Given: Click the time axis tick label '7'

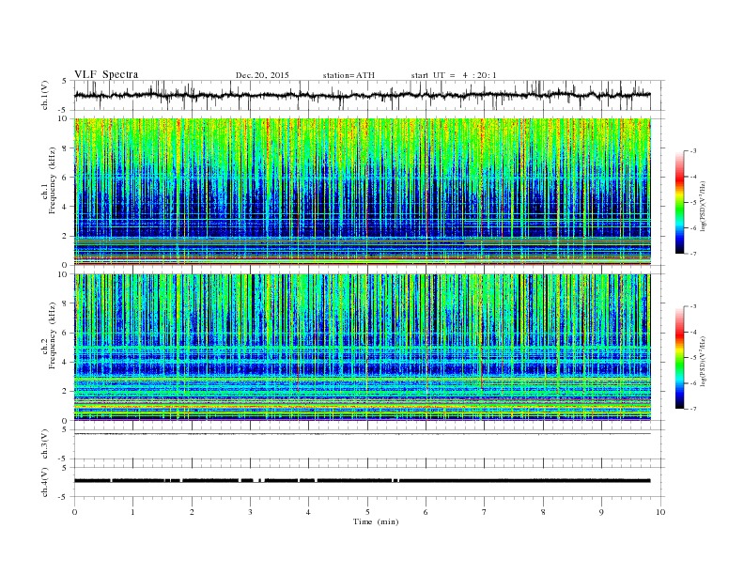Looking at the screenshot, I should [485, 512].
